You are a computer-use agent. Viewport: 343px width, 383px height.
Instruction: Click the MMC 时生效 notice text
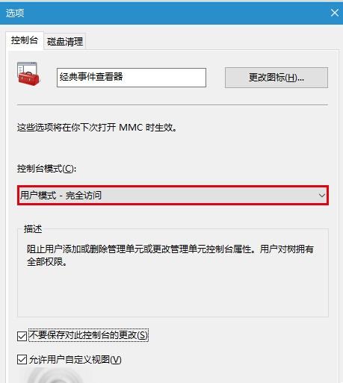[148, 128]
